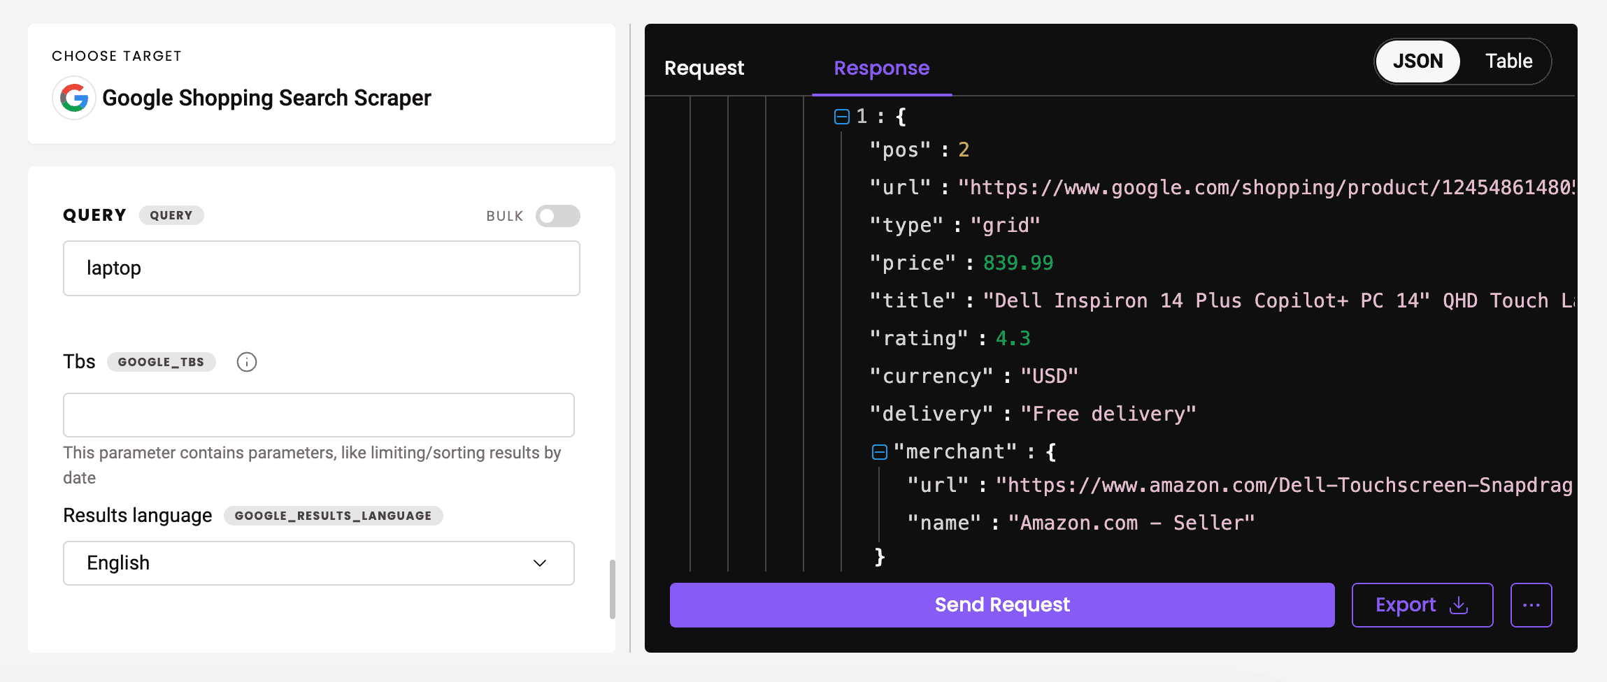This screenshot has width=1607, height=682.
Task: Click the Google logo icon
Action: coord(74,98)
